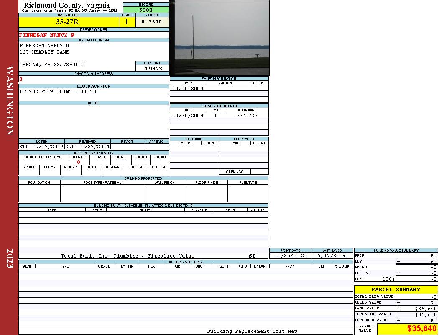Click the map number 35-27R field
Image resolution: width=439 pixels, height=335 pixels.
[x=68, y=22]
